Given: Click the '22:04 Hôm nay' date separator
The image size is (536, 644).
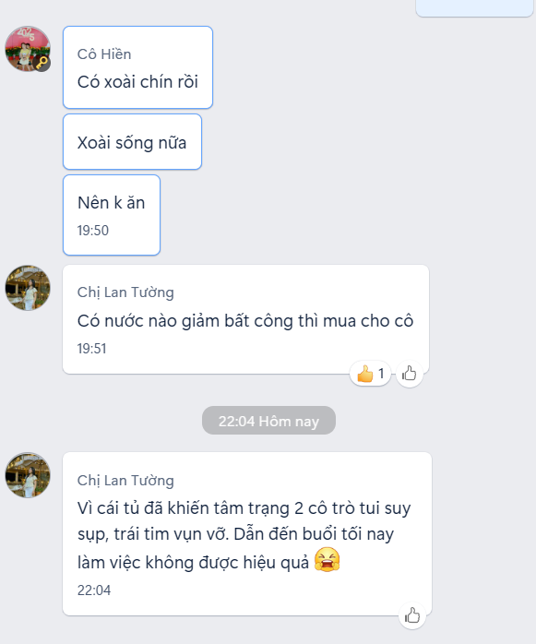Looking at the screenshot, I should pos(268,421).
